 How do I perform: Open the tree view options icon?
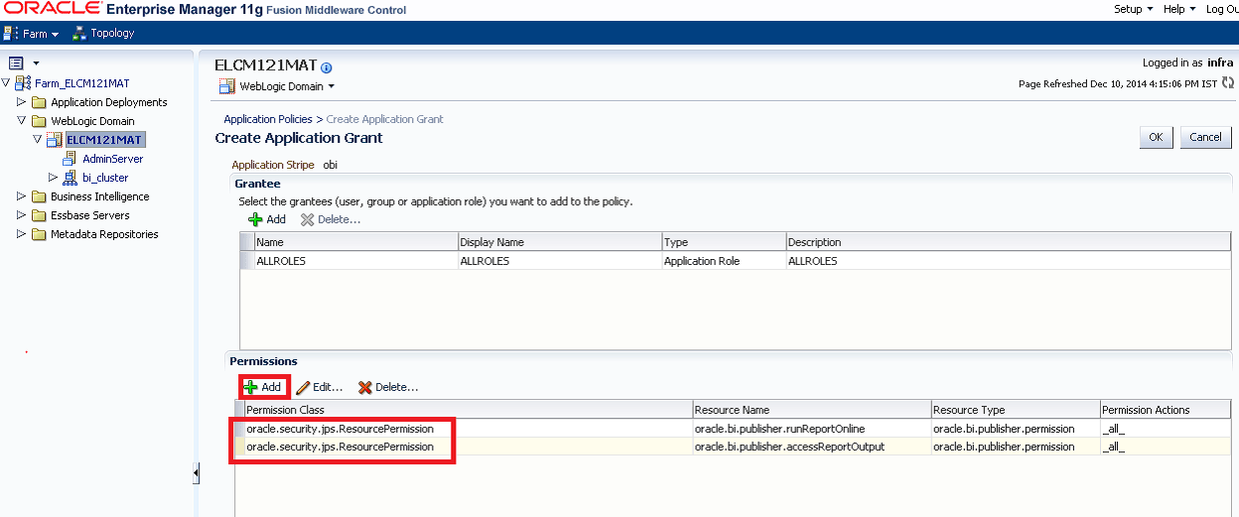coord(16,63)
